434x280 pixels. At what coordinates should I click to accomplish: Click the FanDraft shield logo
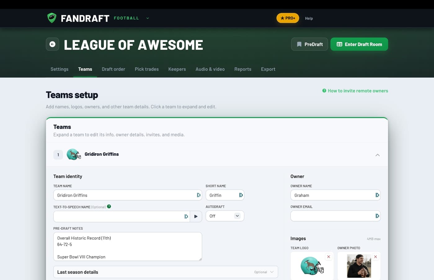52,18
